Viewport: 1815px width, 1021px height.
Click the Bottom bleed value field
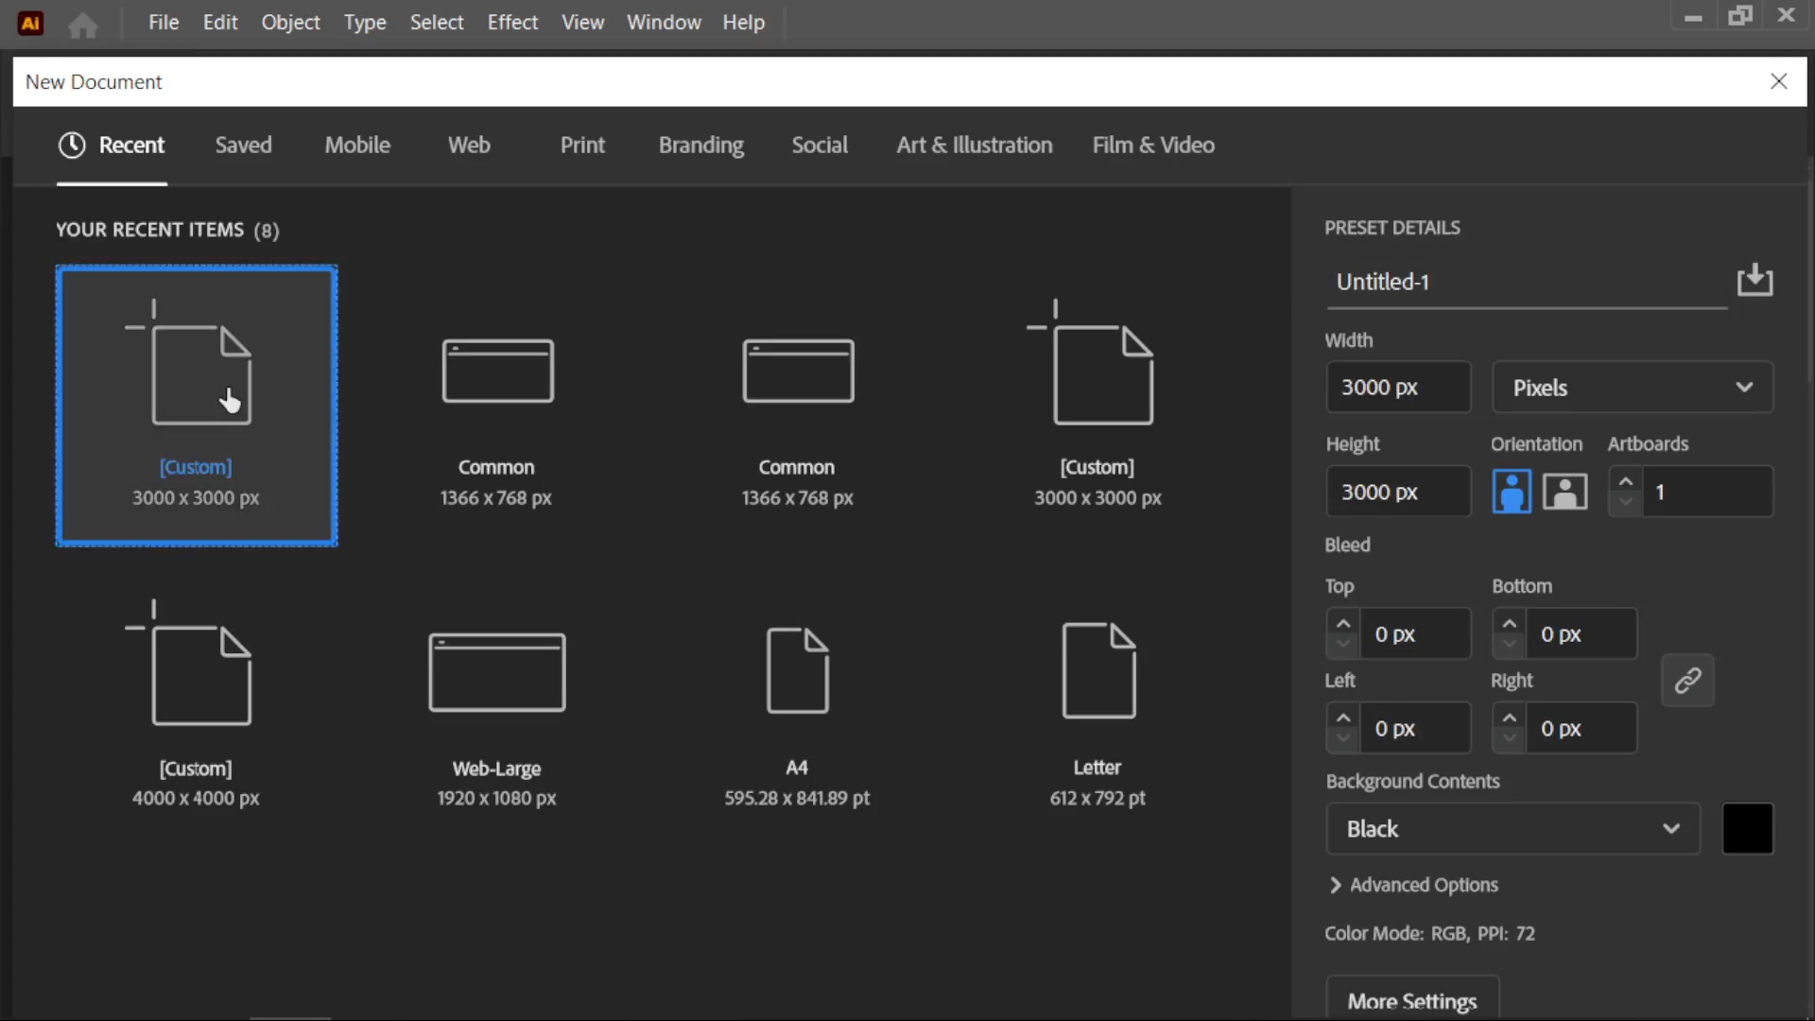coord(1582,633)
